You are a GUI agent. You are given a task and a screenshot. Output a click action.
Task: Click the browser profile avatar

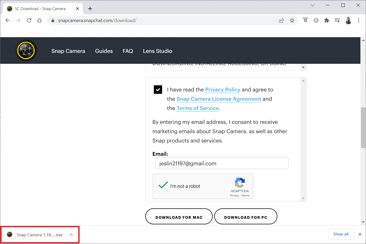pos(348,20)
